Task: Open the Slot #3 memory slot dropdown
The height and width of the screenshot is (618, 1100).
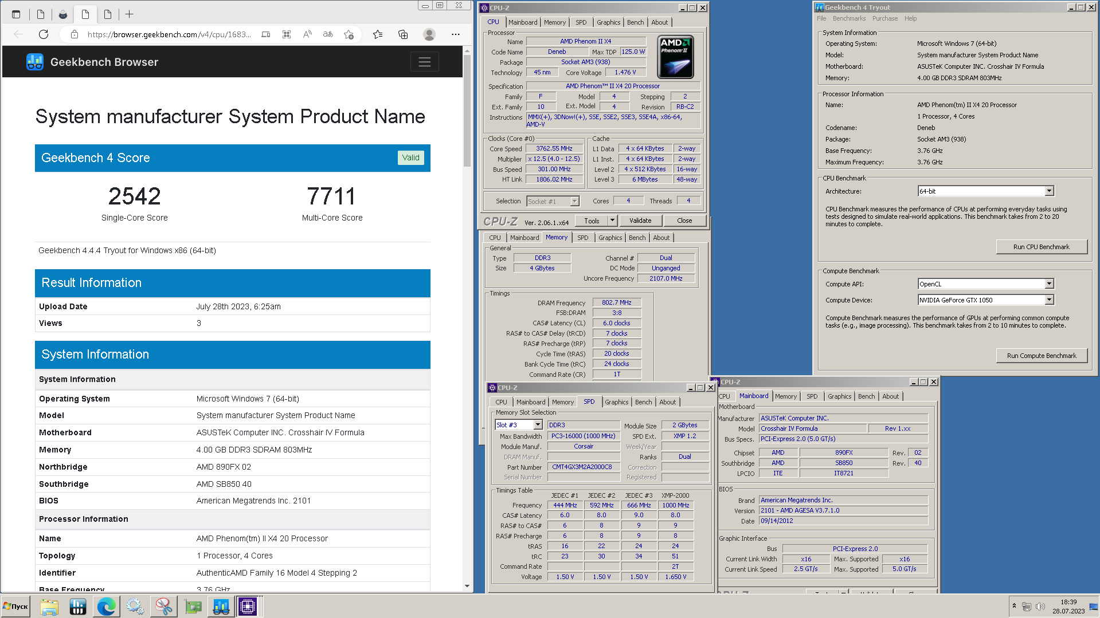Action: (x=538, y=425)
